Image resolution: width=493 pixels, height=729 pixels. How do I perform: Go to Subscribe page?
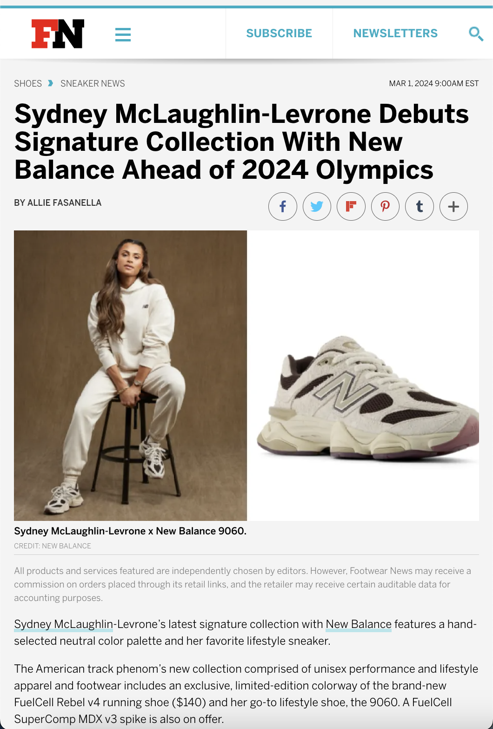click(279, 34)
